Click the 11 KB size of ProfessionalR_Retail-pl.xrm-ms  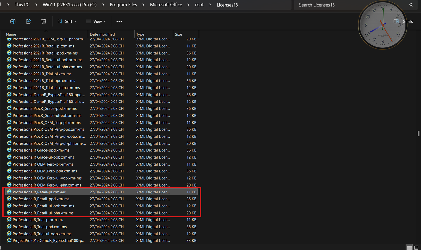coord(191,192)
